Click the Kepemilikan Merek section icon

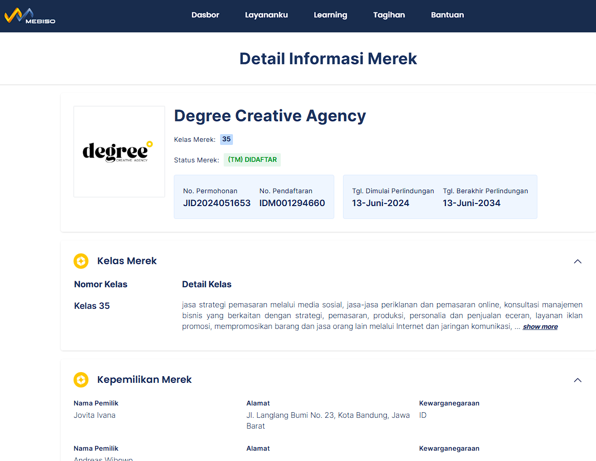81,380
